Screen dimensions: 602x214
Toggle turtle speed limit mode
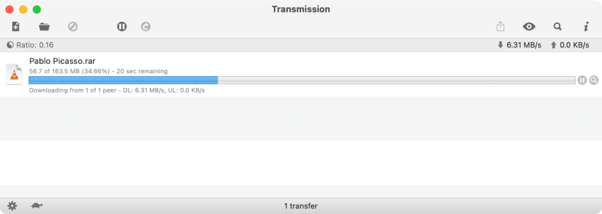[x=37, y=206]
